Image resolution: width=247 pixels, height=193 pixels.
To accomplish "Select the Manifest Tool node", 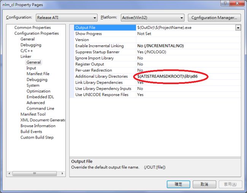I will pyautogui.click(x=33, y=114).
